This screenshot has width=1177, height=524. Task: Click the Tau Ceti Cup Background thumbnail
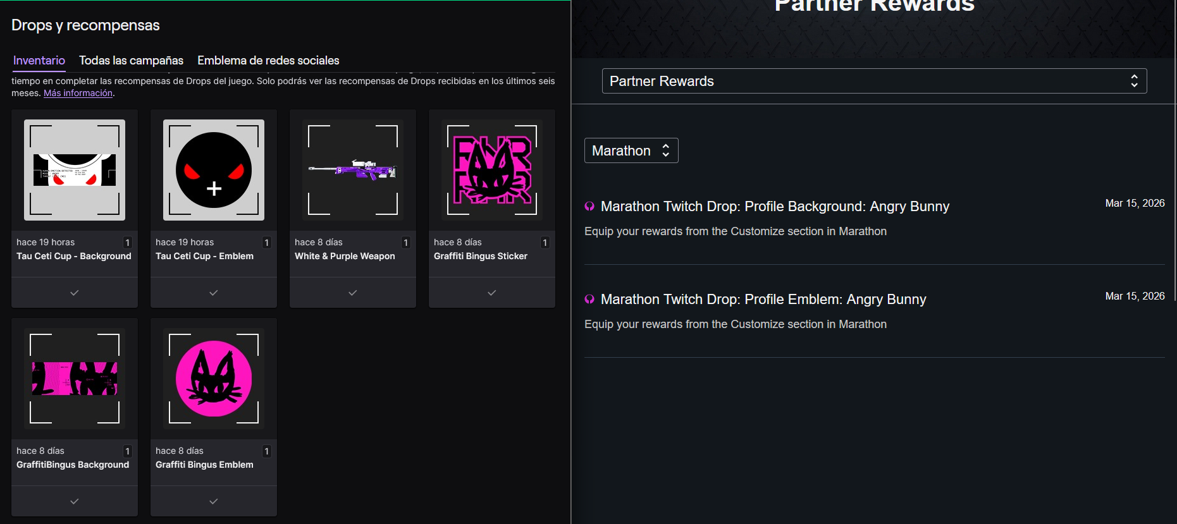tap(75, 170)
